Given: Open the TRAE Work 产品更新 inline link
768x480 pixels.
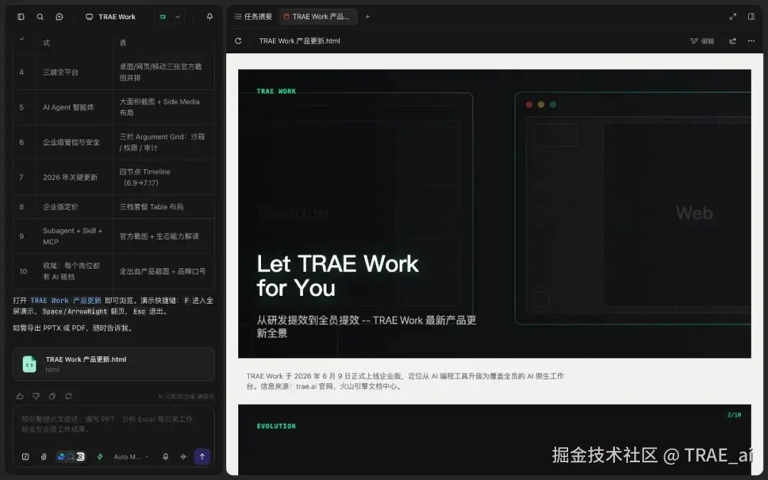Looking at the screenshot, I should (x=65, y=301).
